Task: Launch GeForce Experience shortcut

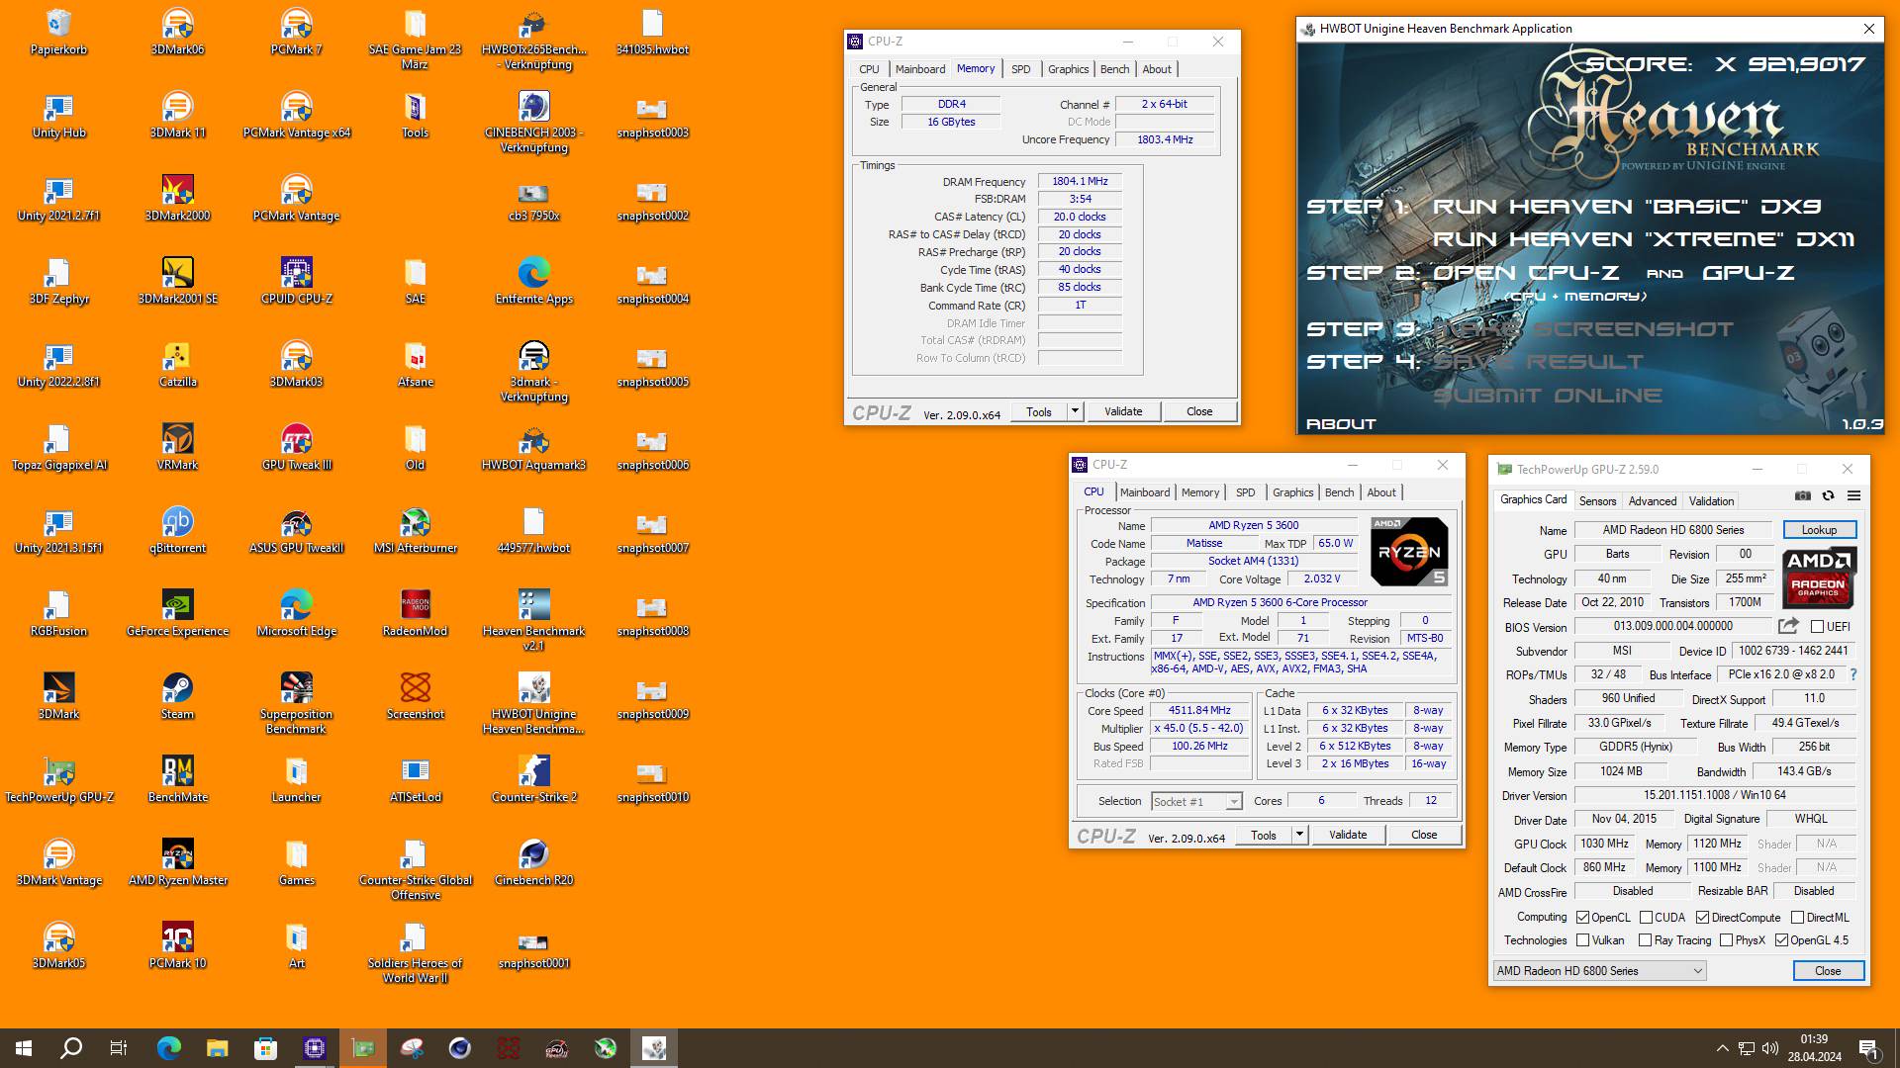Action: point(177,612)
